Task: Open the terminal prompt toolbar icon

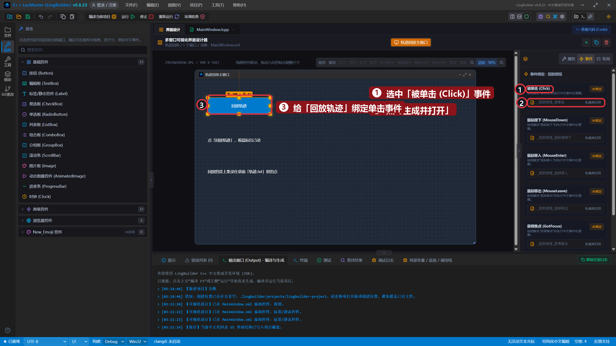Action: click(583, 17)
